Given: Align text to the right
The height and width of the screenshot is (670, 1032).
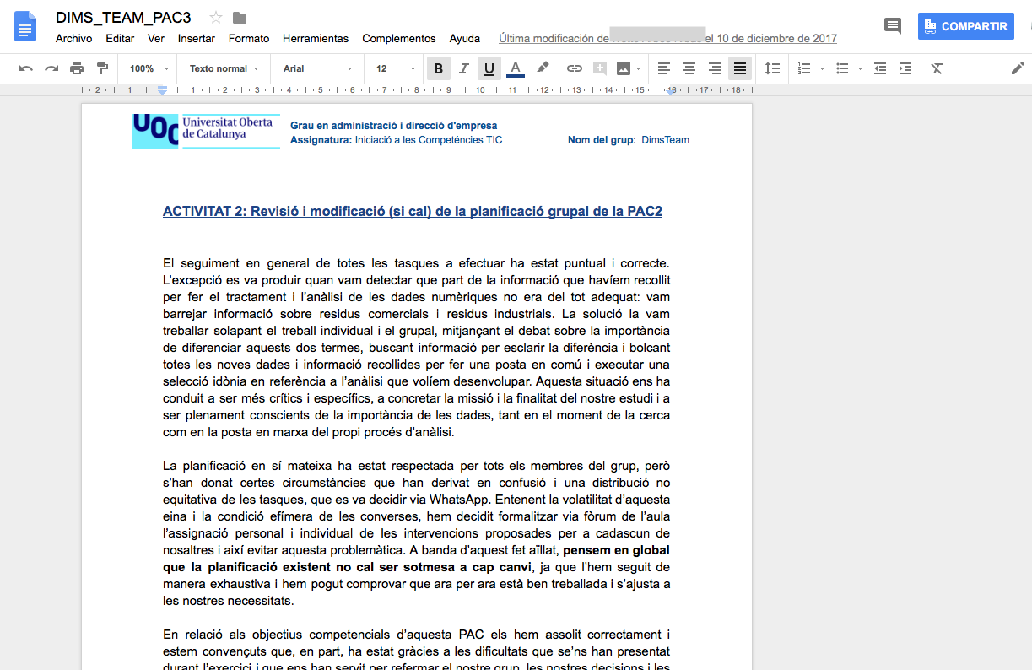Looking at the screenshot, I should [715, 68].
